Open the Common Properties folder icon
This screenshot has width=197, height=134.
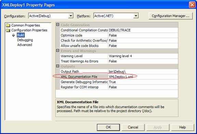(8, 25)
